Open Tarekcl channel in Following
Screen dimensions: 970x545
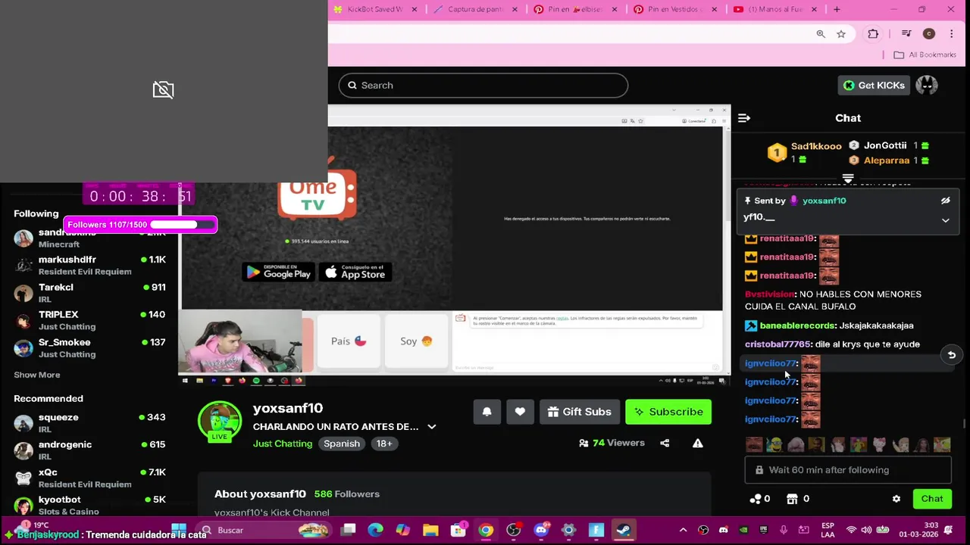point(89,293)
